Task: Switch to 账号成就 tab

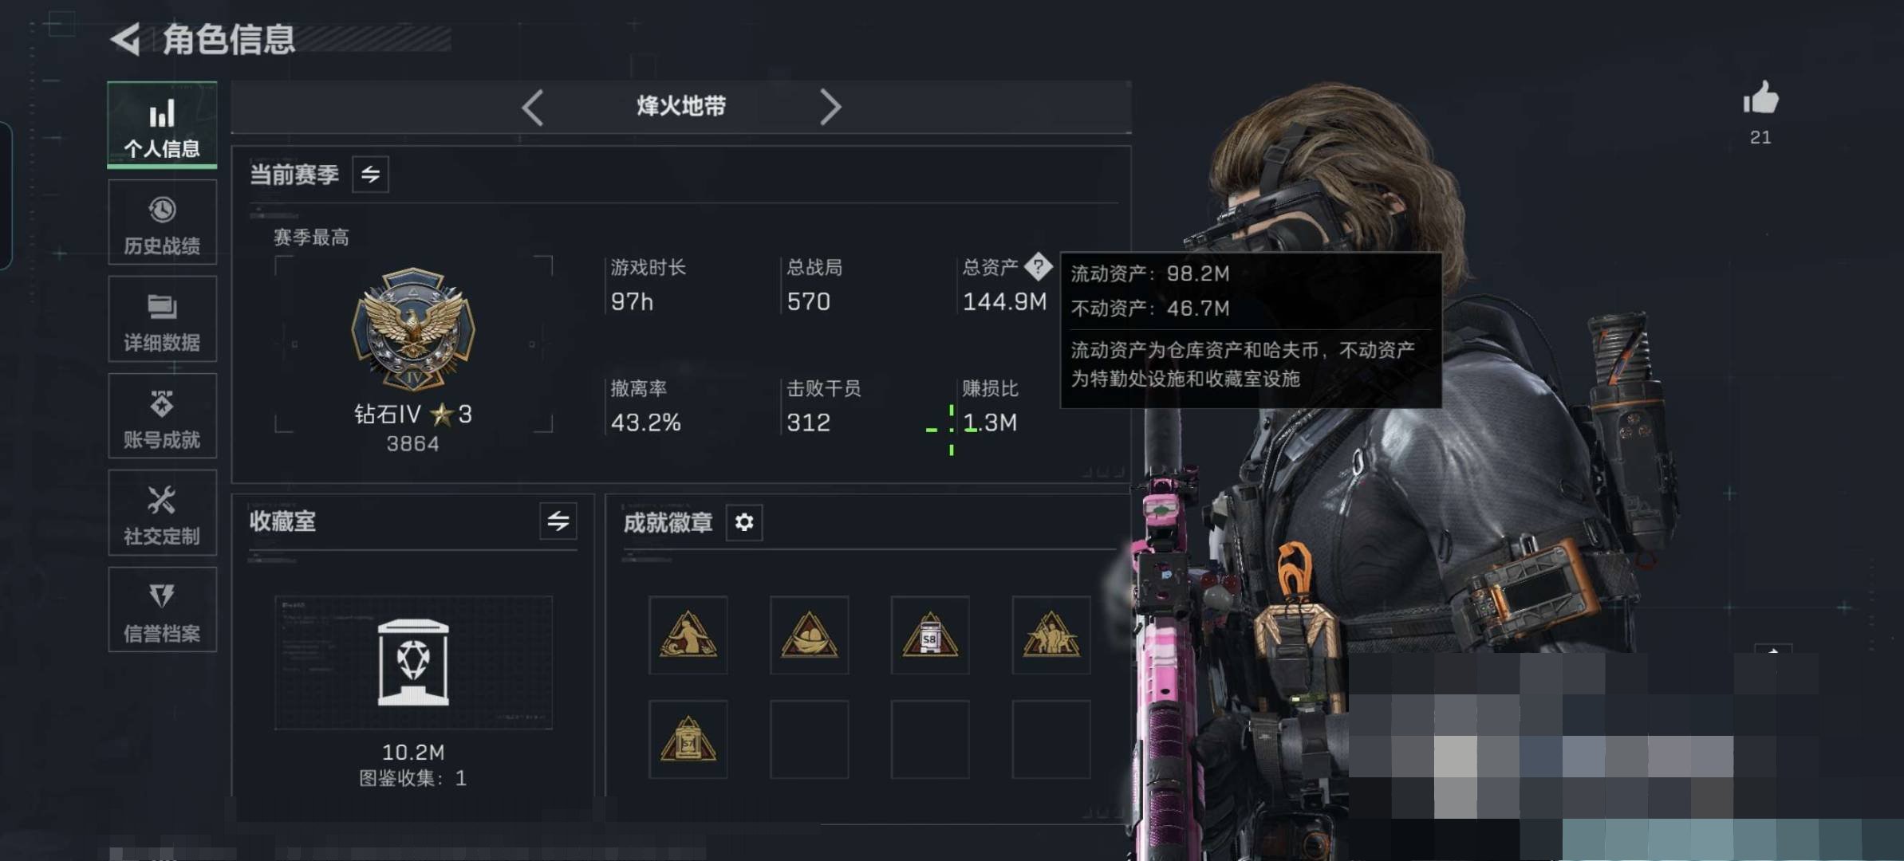Action: (162, 416)
